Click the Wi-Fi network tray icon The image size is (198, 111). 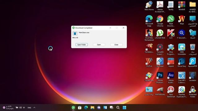24,108
